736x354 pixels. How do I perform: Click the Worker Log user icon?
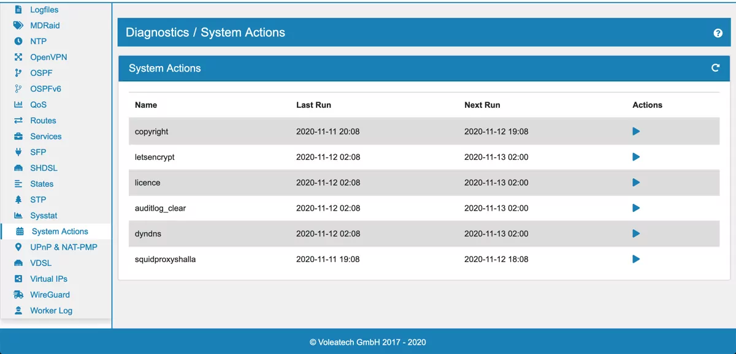pyautogui.click(x=18, y=310)
